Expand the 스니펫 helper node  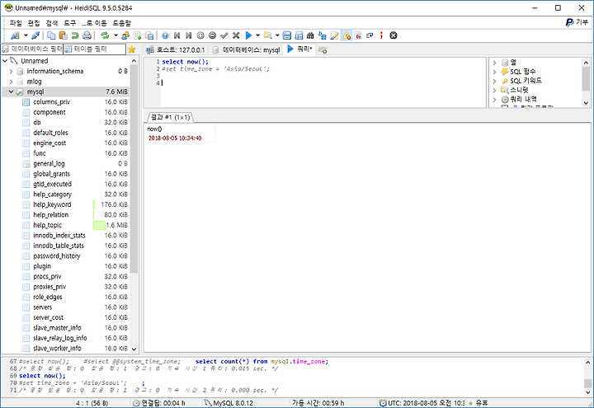[x=494, y=90]
